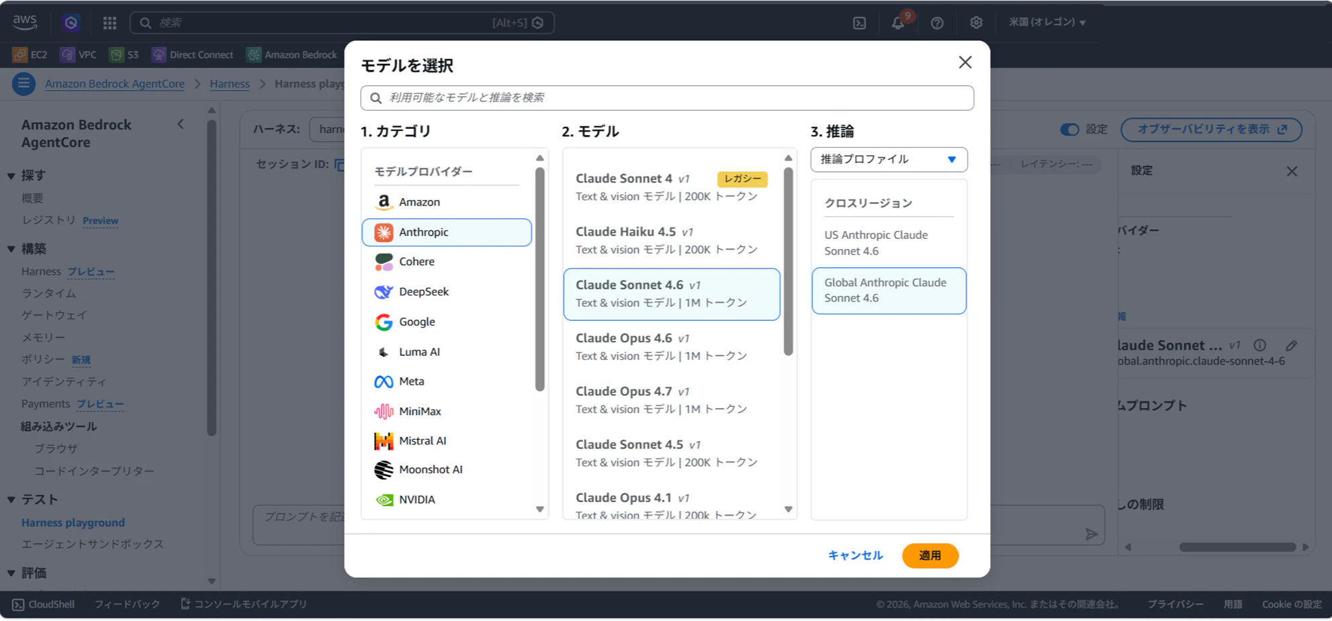Viewport: 1332px width, 621px height.
Task: Select the Meta model provider
Action: [447, 381]
